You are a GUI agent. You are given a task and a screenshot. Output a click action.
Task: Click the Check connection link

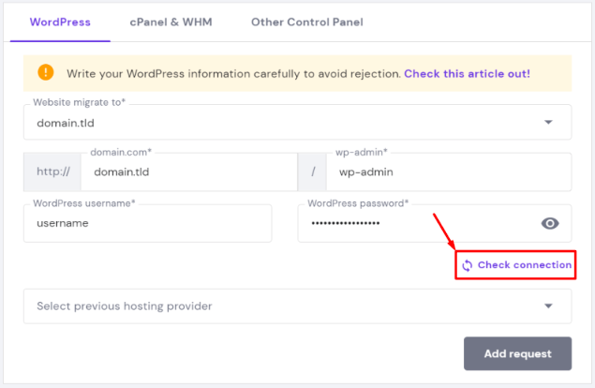pos(524,265)
